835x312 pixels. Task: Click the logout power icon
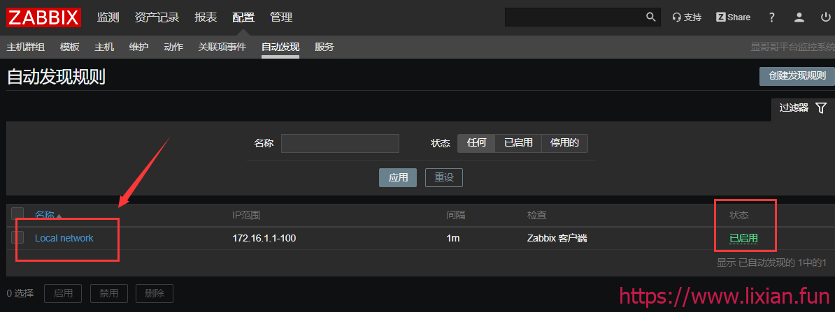[x=825, y=17]
